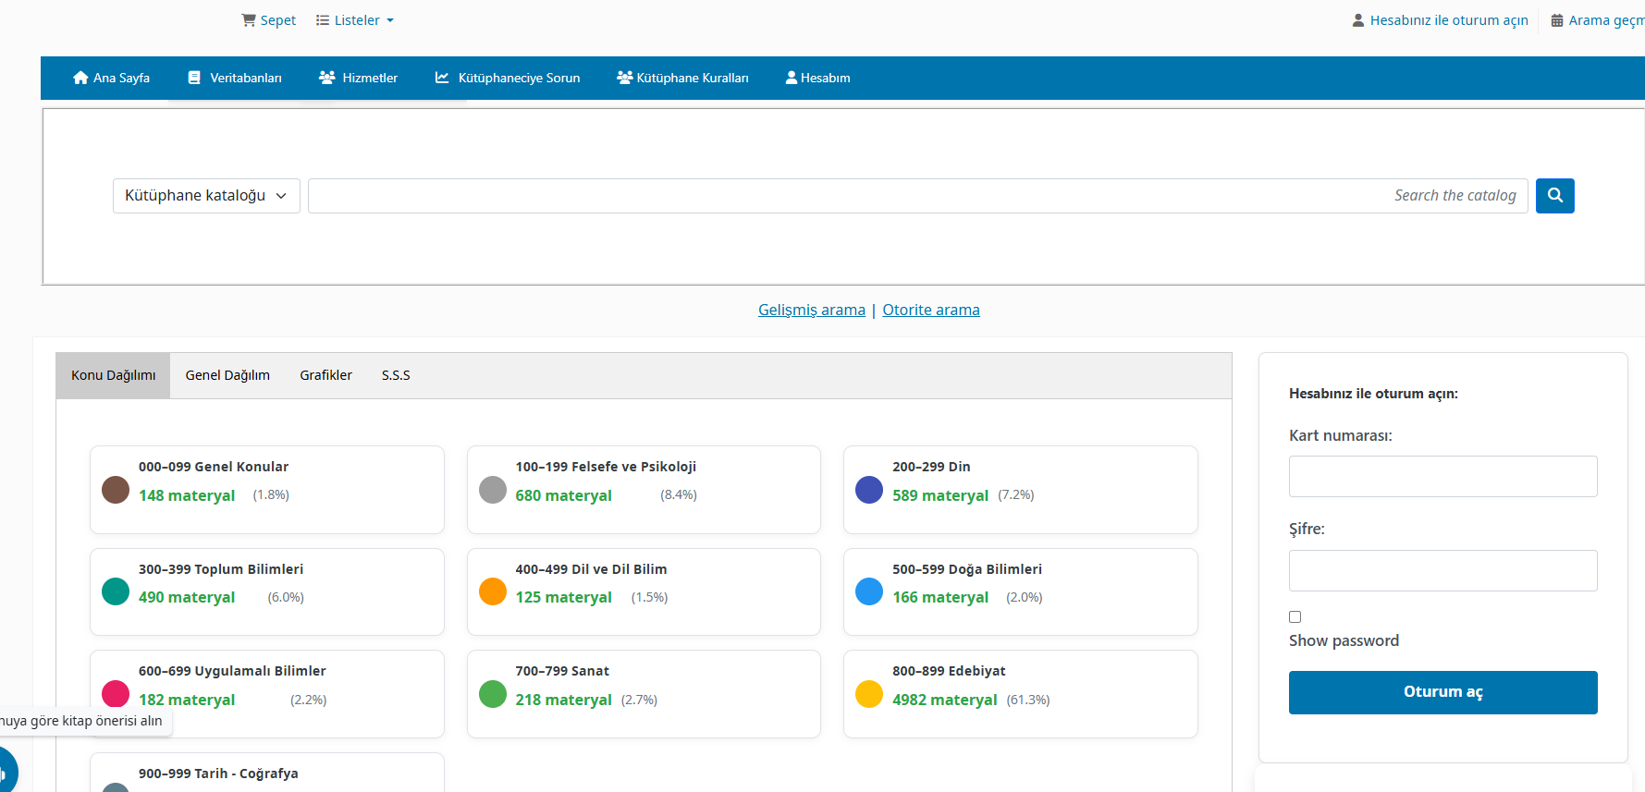This screenshot has height=792, width=1645.
Task: Expand the Listeler dropdown menu
Action: [355, 20]
